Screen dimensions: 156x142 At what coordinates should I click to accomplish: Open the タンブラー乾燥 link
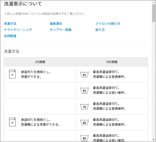pyautogui.click(x=61, y=30)
